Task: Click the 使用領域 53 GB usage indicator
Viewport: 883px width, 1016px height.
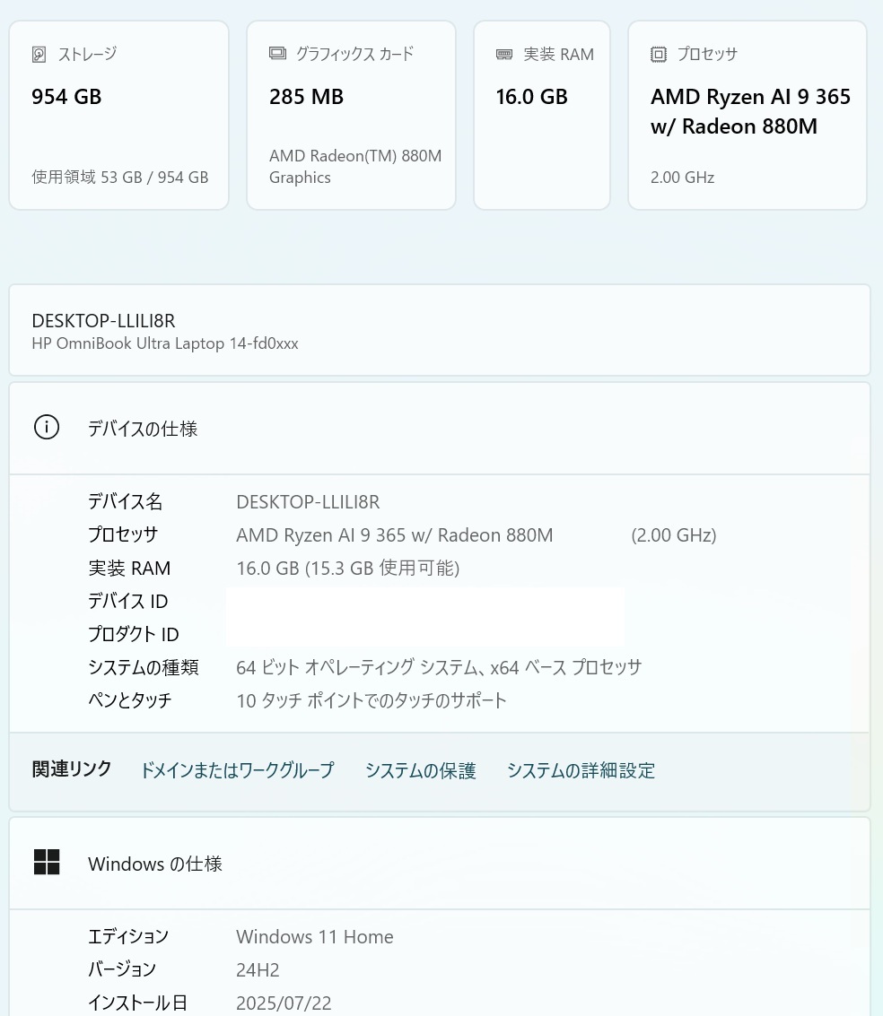Action: pos(119,177)
